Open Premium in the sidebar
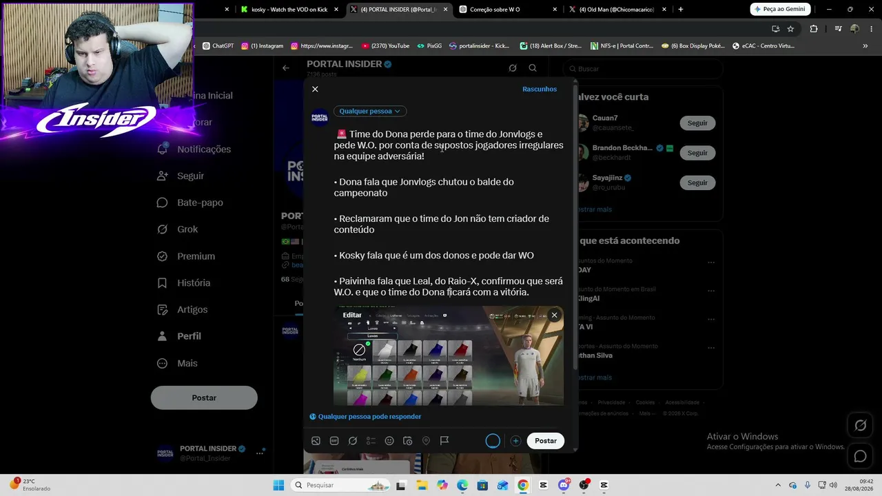 (186, 256)
